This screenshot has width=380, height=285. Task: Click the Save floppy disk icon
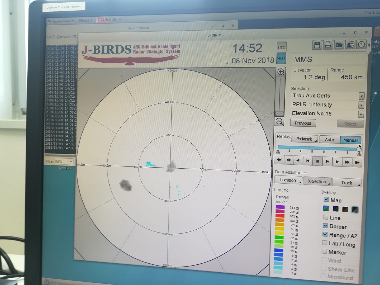[317, 45]
